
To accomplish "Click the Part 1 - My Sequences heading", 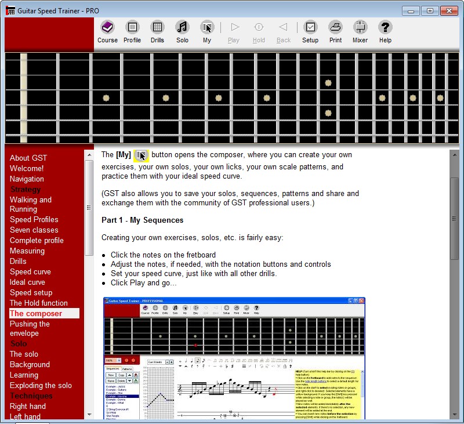I will [x=142, y=220].
